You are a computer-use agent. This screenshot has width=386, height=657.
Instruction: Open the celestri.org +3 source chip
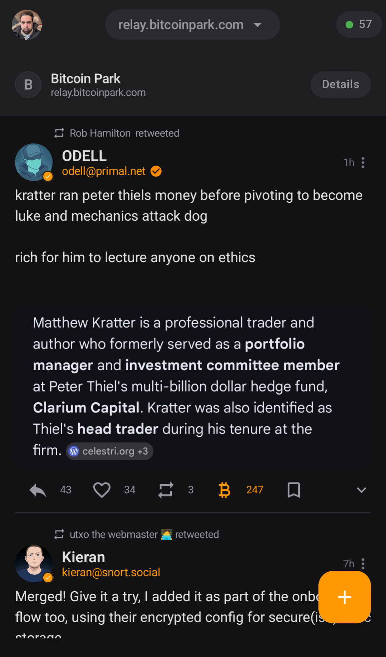coord(109,451)
